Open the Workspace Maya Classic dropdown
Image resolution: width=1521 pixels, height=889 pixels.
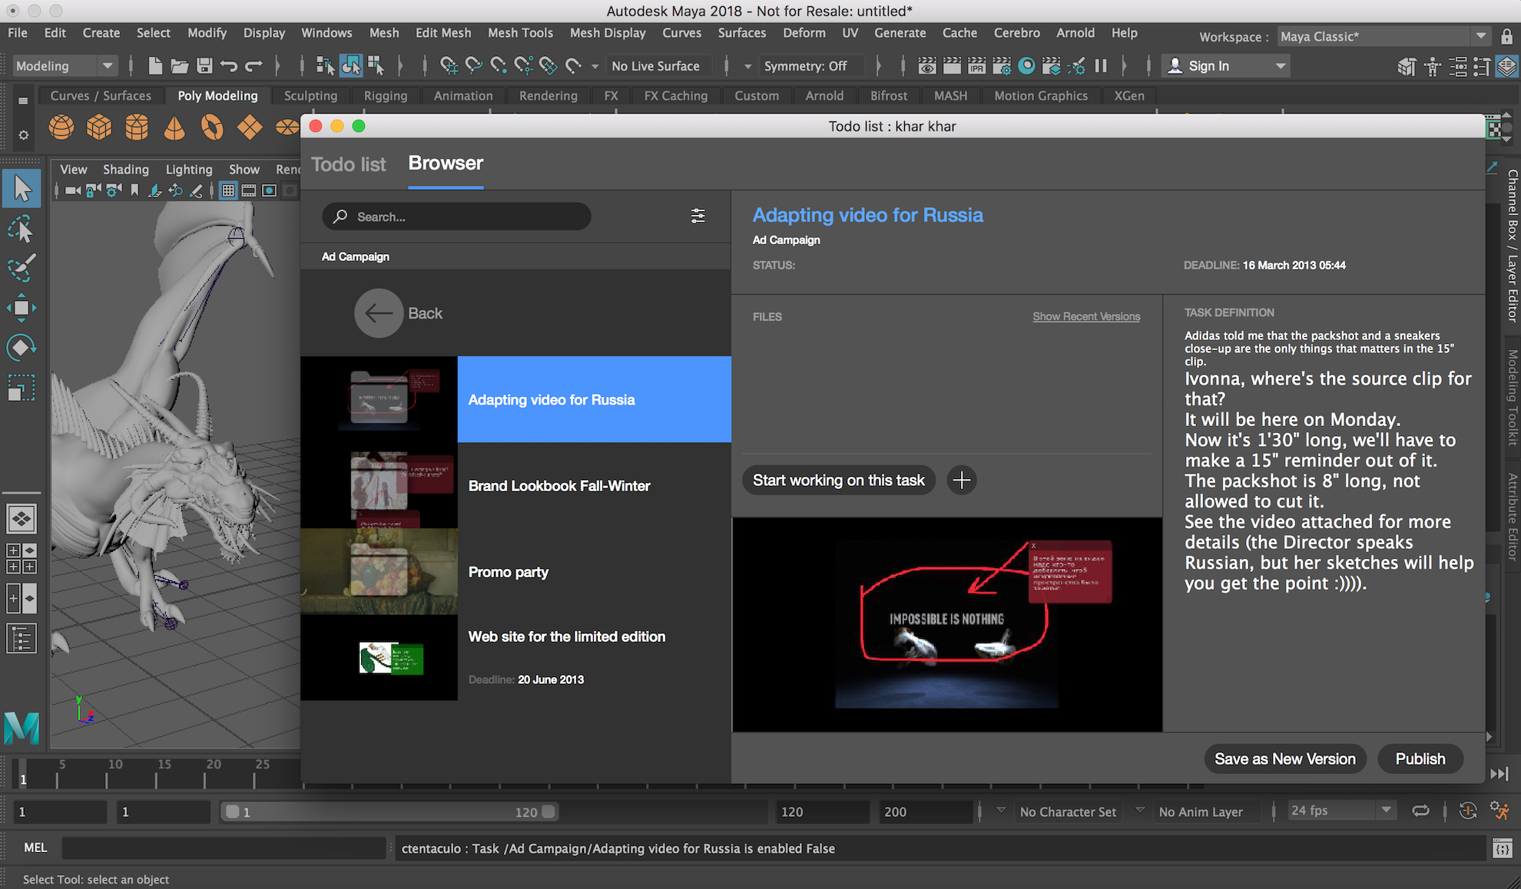[x=1383, y=36]
